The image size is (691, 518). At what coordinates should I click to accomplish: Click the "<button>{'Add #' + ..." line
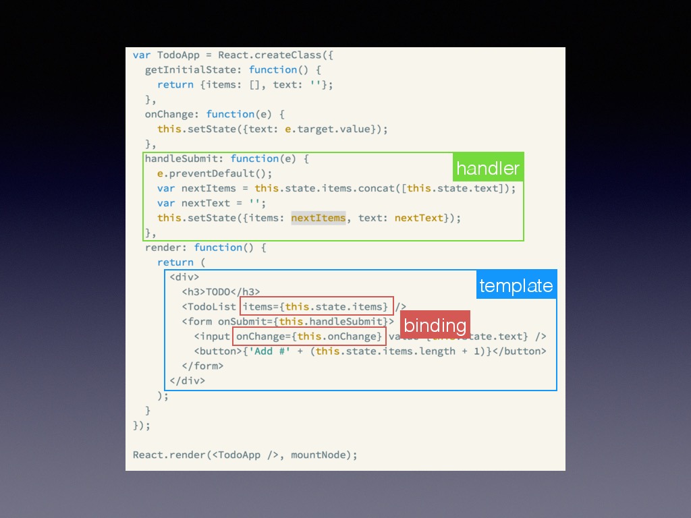coord(370,351)
